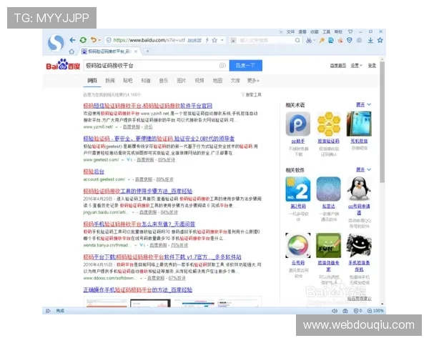Expand the 更多 category list
This screenshot has height=343, width=429.
point(253,81)
